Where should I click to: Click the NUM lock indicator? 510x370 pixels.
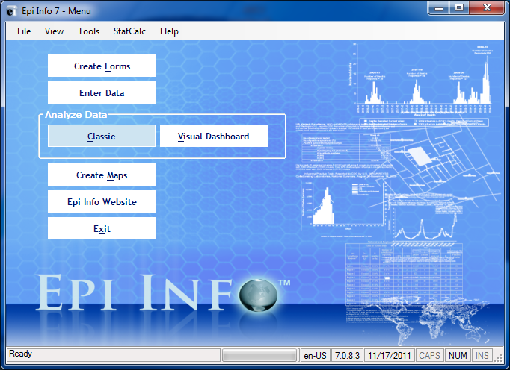(457, 355)
